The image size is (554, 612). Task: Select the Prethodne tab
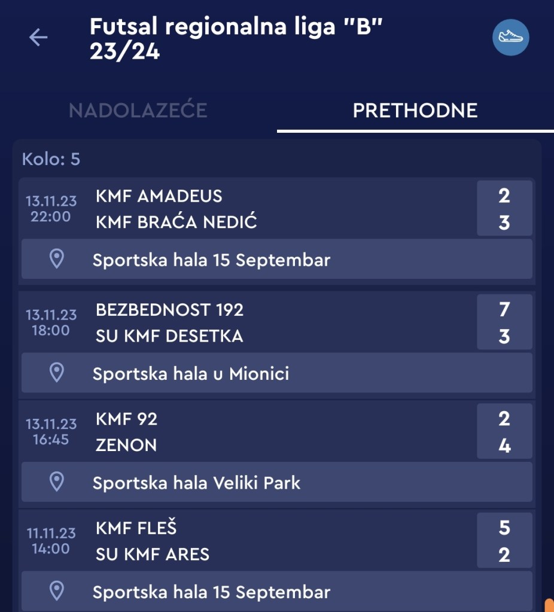click(x=415, y=111)
